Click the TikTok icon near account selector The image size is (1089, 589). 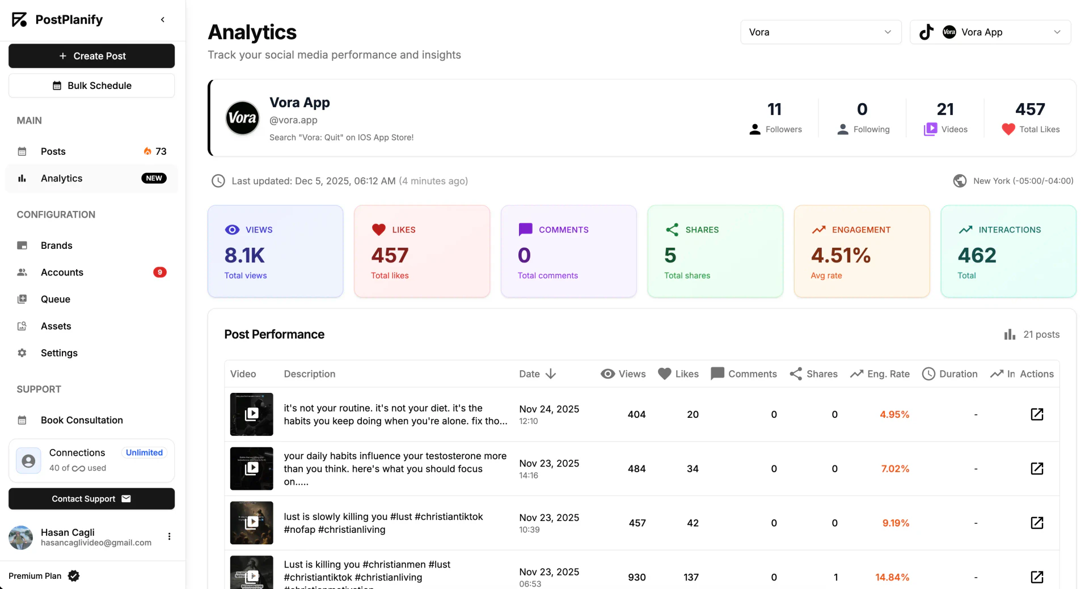pos(926,32)
